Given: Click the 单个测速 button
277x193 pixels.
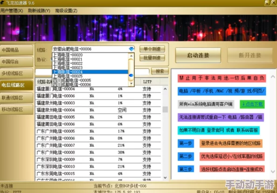Looking at the screenshot, I should coord(152,49).
